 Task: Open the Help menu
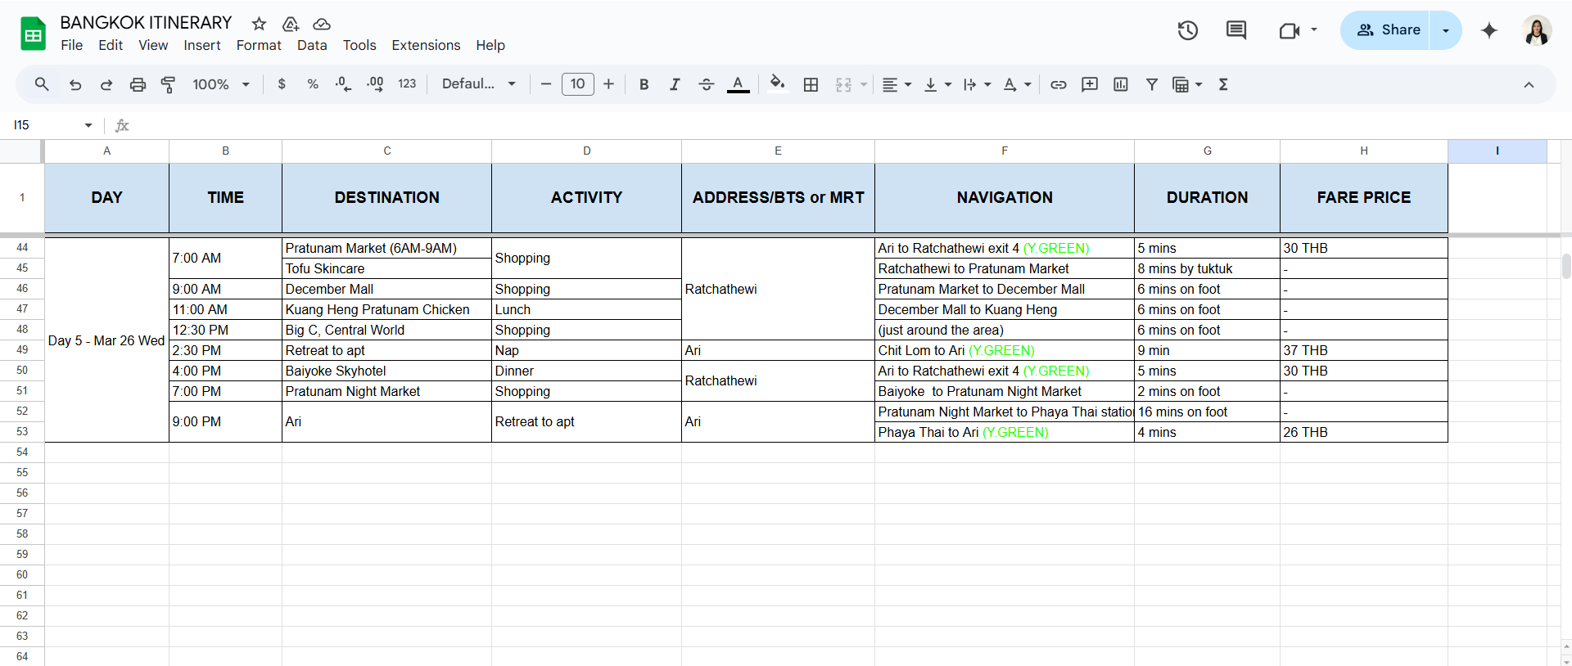[x=490, y=45]
